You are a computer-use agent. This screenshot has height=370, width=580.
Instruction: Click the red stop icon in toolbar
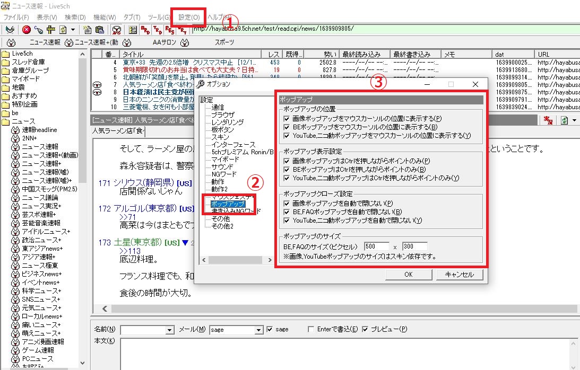[27, 30]
